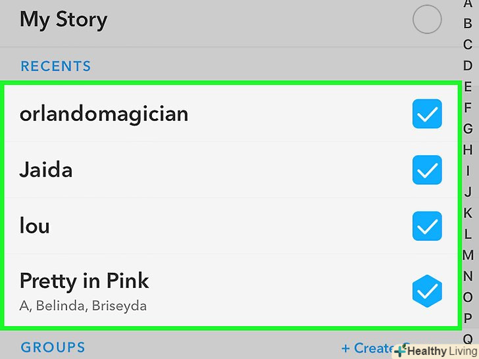479x359 pixels.
Task: Deselect the Pretty in Pink group hexagon
Action: point(427,290)
